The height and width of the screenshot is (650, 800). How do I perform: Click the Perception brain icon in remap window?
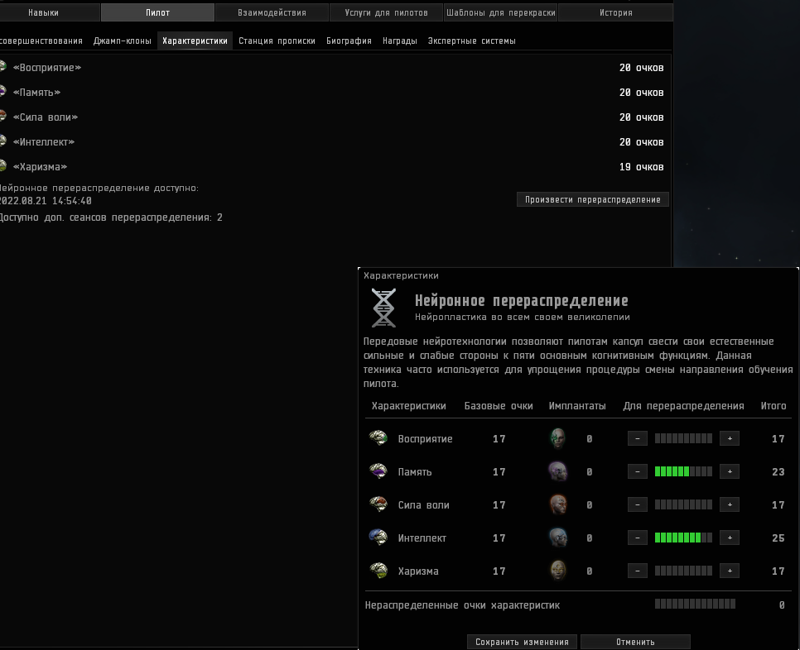(378, 437)
